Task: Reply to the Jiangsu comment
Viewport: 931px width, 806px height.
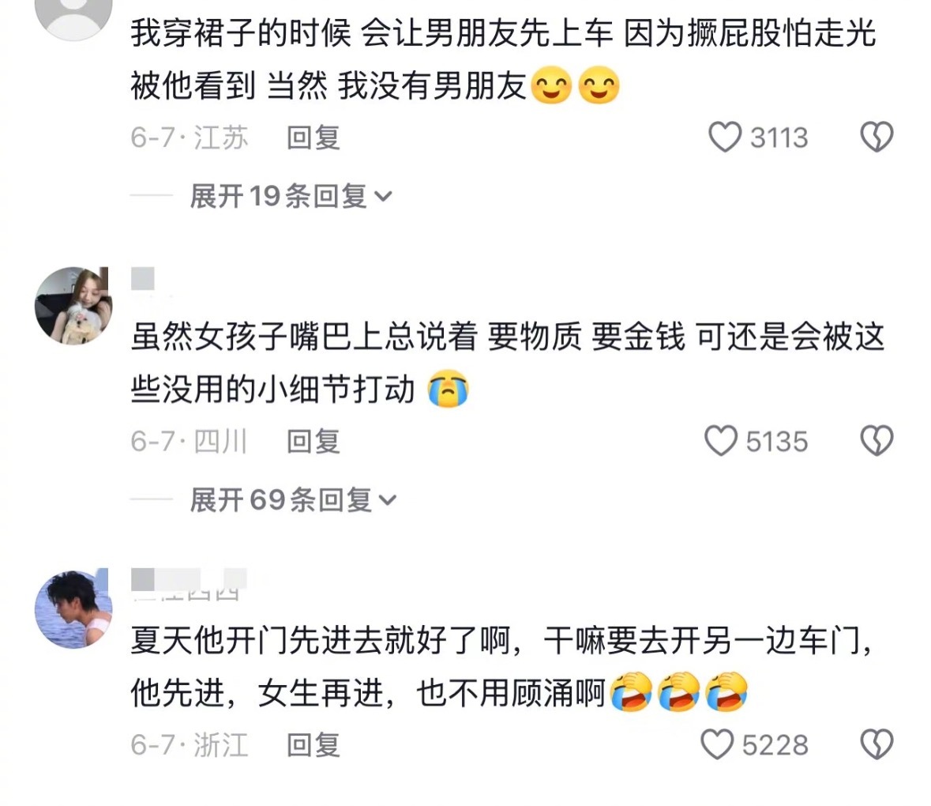Action: (x=313, y=137)
